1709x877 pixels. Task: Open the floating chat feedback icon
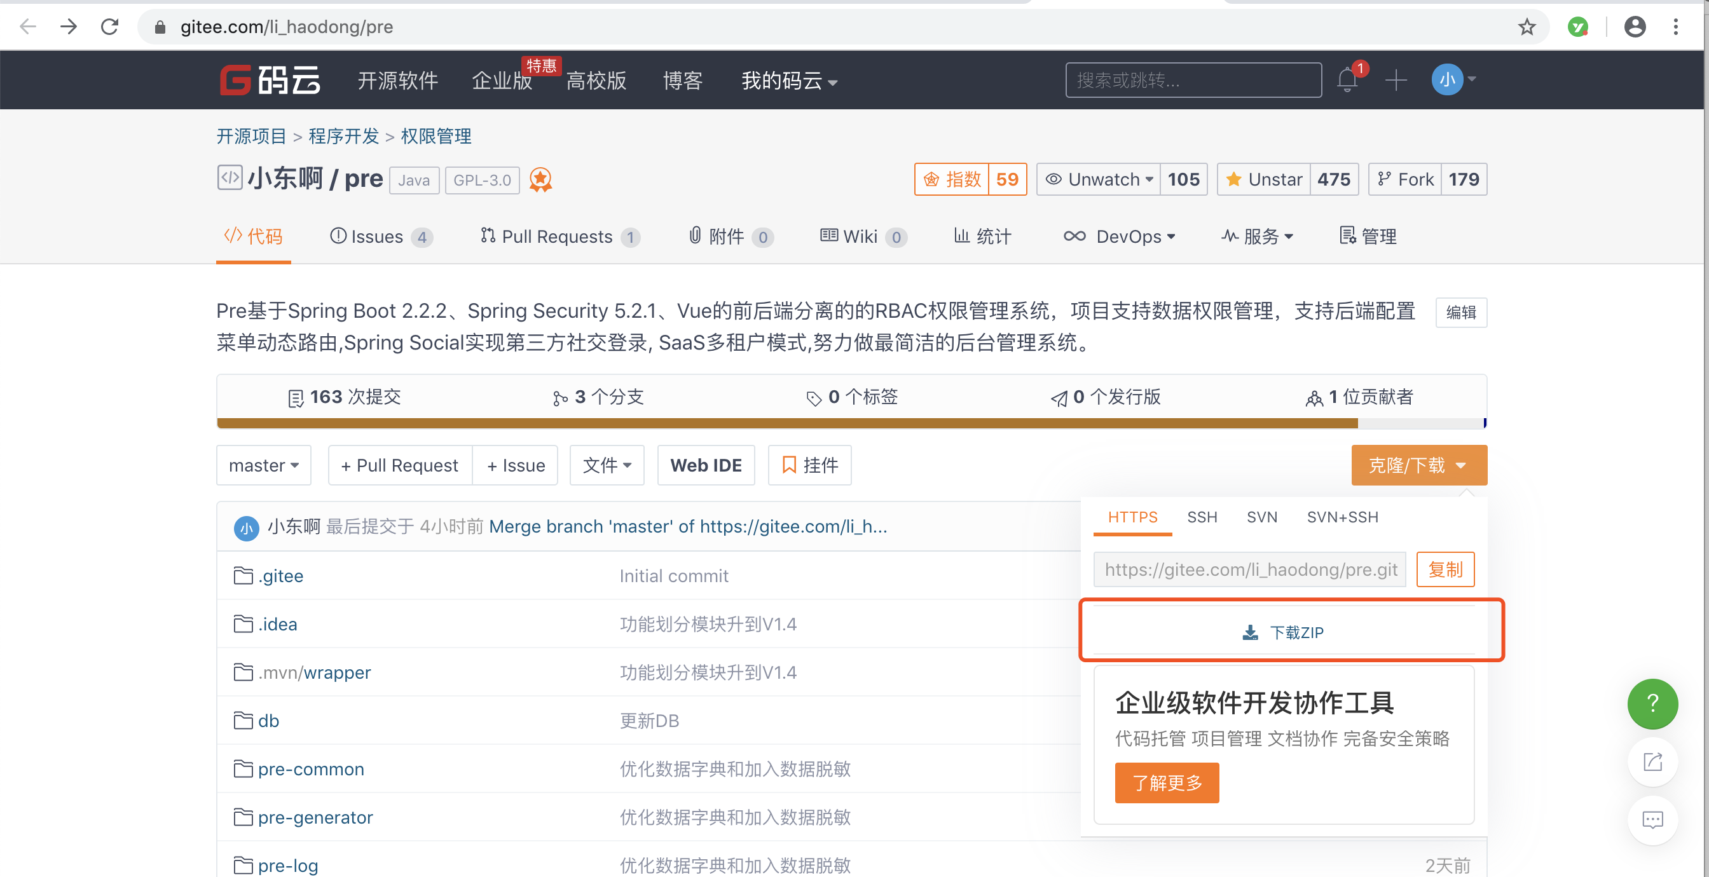click(1652, 820)
